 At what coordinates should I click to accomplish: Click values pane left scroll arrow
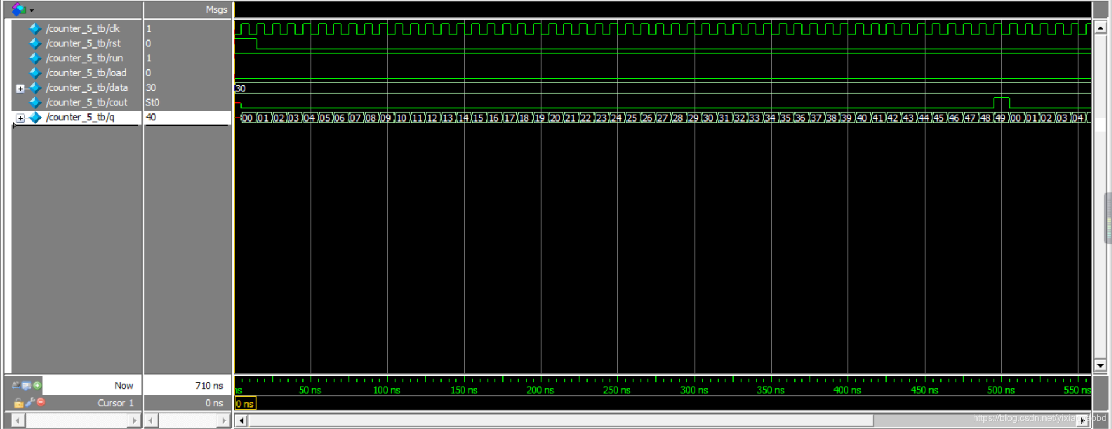[x=151, y=420]
